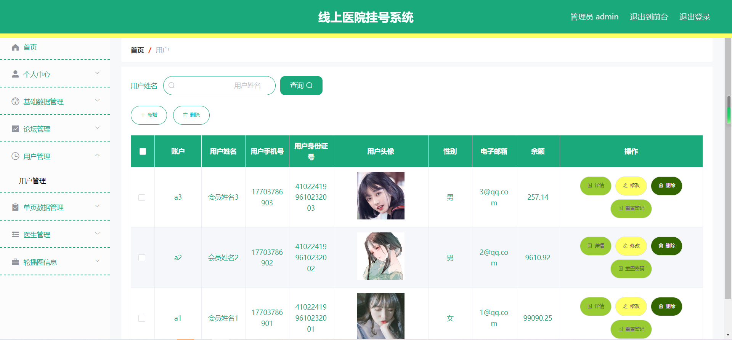Click 退出登录 in the header
Screen dimensions: 732x340
695,17
